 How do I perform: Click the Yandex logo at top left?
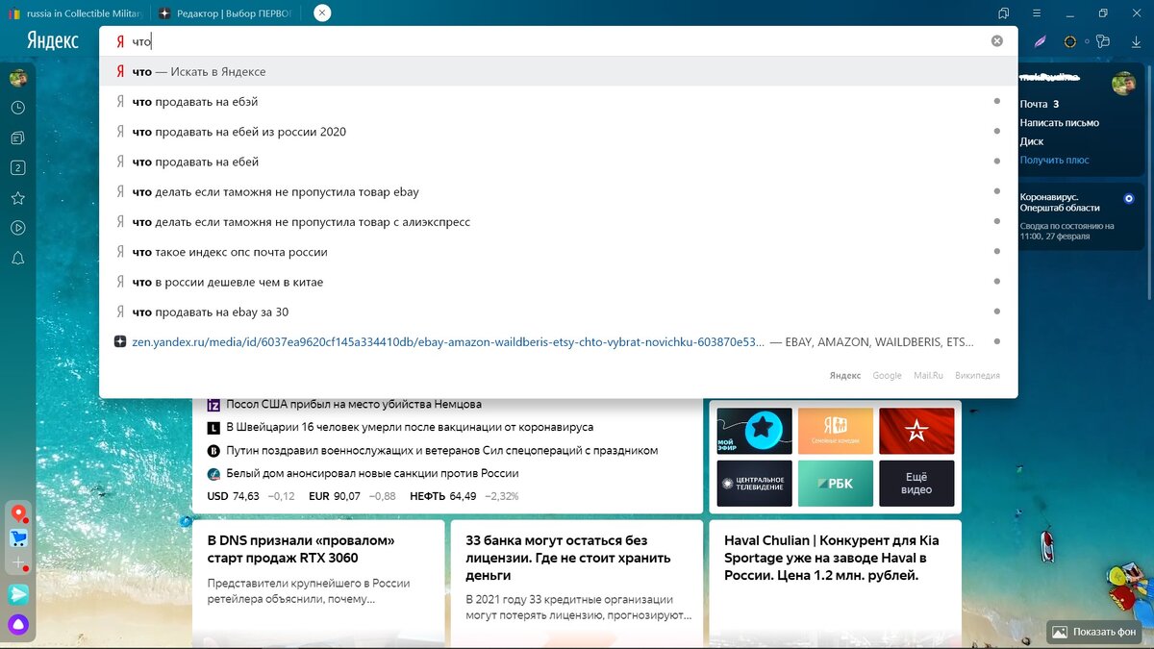click(x=53, y=41)
